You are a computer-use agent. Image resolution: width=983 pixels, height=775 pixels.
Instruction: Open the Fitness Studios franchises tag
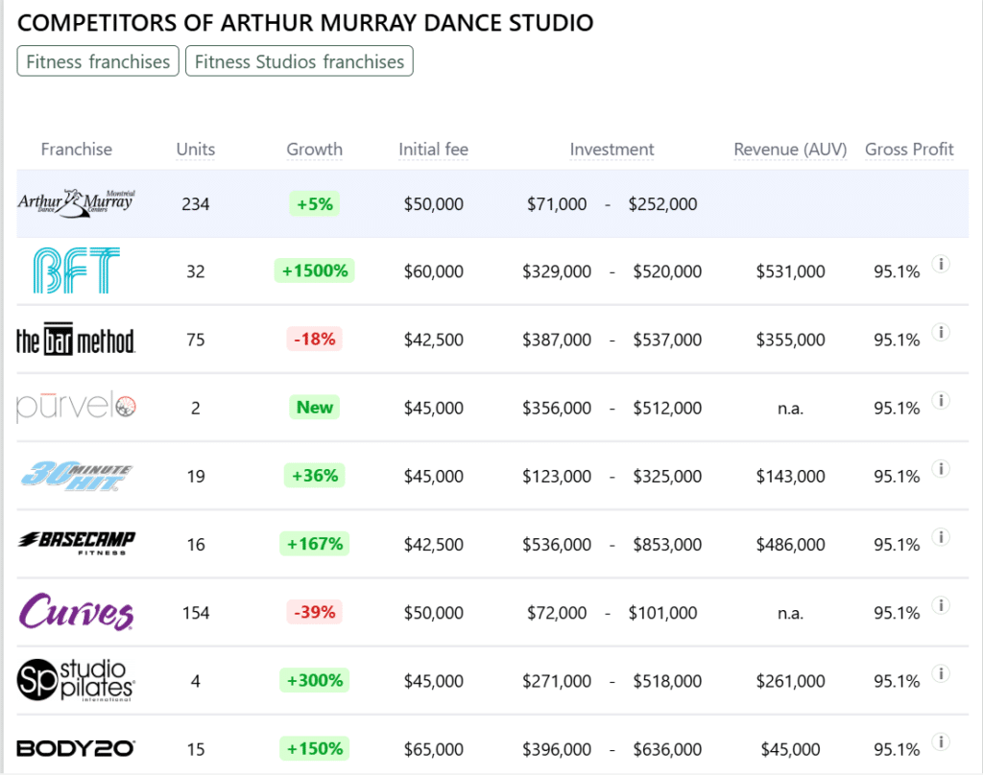300,61
